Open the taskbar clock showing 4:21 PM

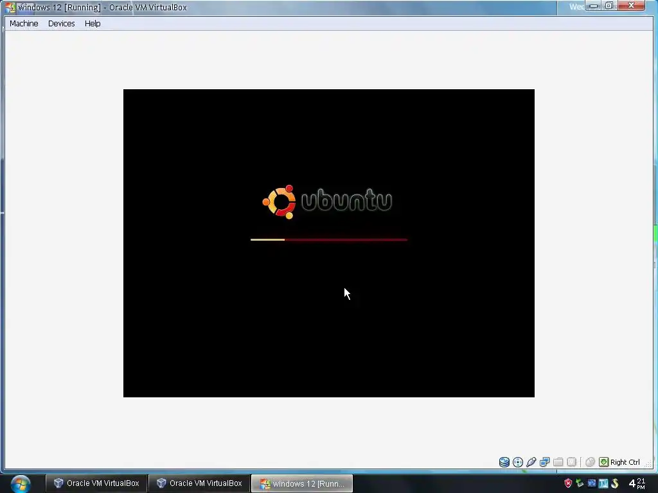tap(637, 483)
